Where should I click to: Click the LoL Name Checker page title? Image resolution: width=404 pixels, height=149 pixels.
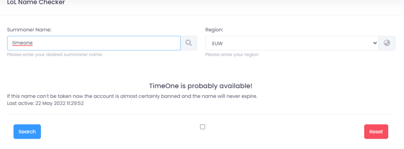[36, 3]
